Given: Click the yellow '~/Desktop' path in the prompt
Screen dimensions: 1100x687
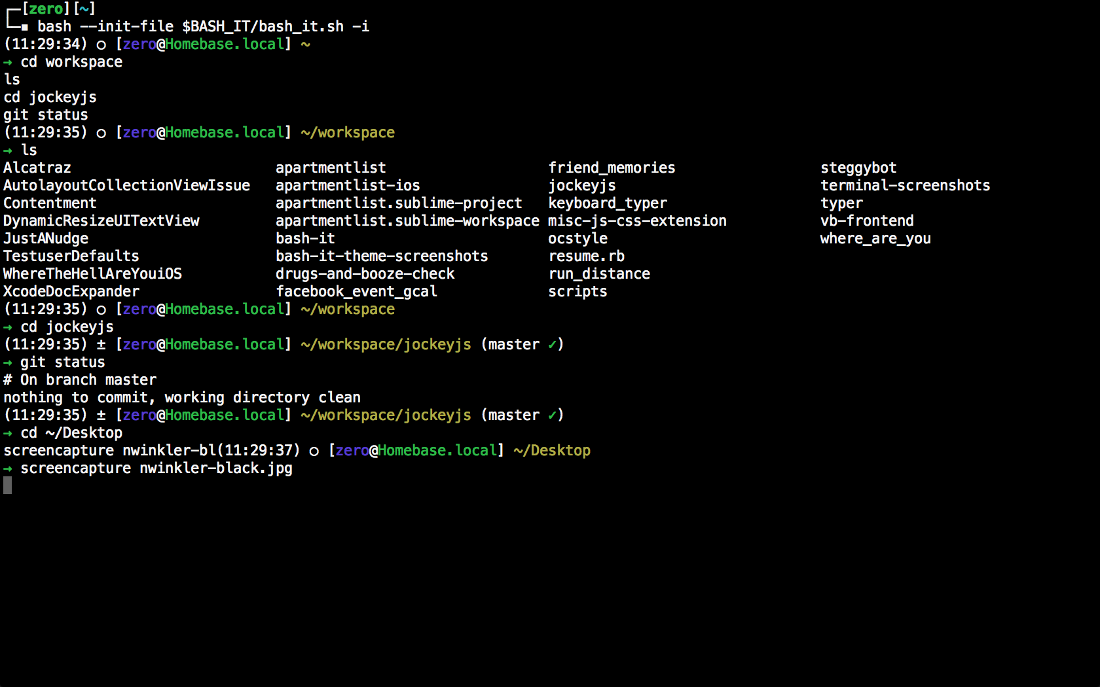Looking at the screenshot, I should coord(552,451).
